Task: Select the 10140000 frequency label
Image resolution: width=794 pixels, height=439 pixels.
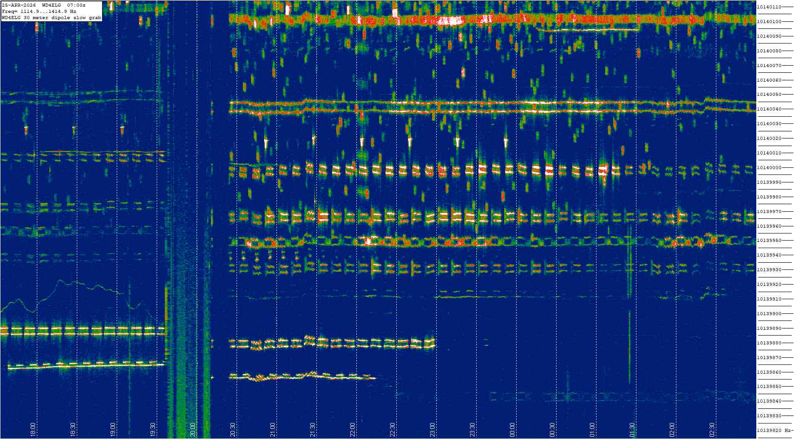Action: (x=769, y=168)
